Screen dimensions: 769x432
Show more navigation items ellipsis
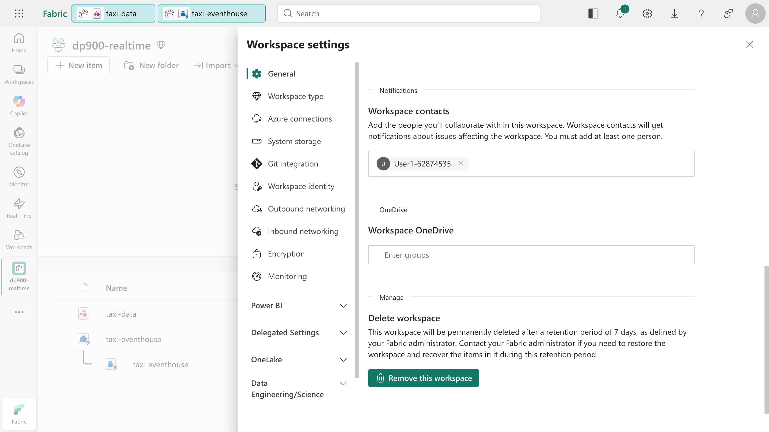[x=19, y=312]
